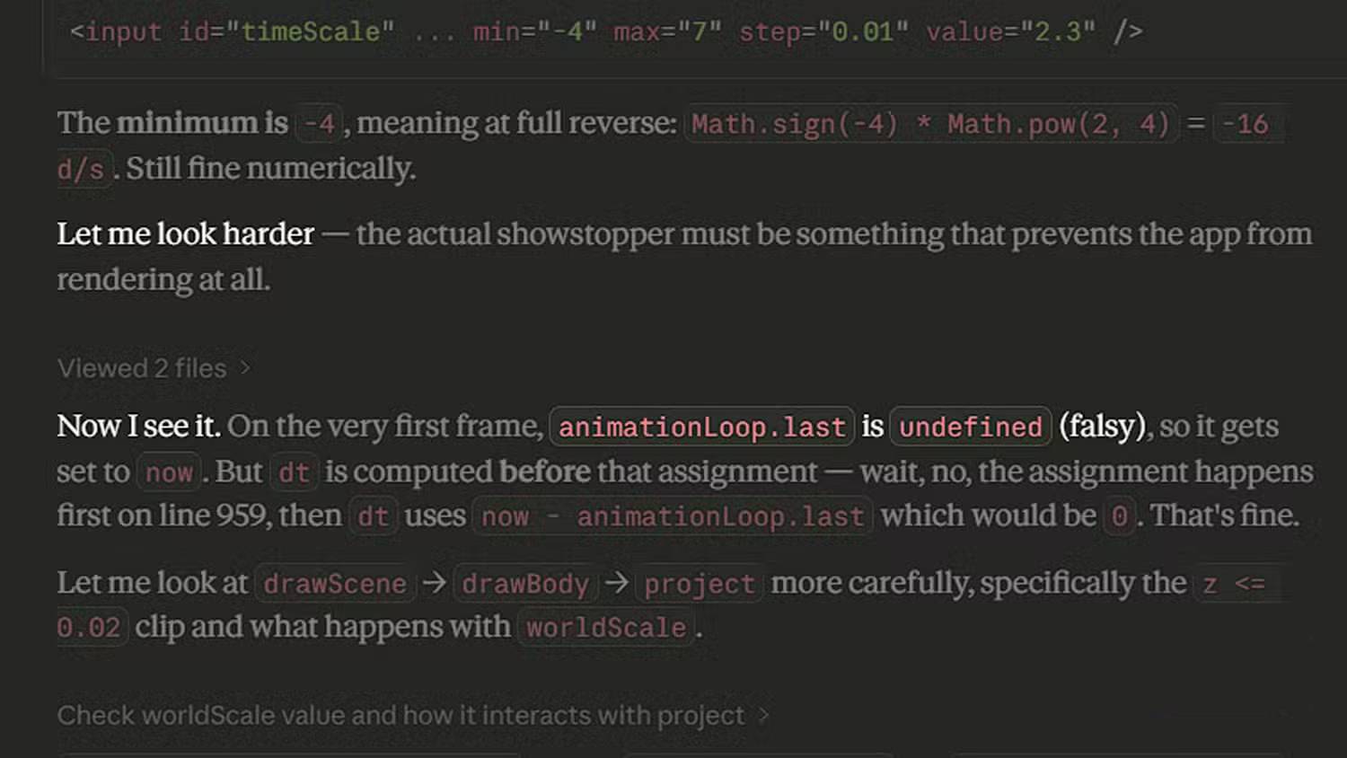1347x758 pixels.
Task: Click the inline 0 code chip
Action: pos(1119,516)
